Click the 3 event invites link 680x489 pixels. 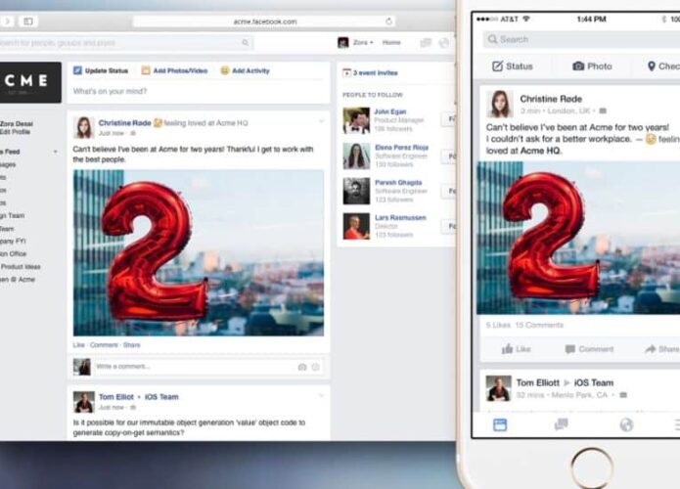375,72
